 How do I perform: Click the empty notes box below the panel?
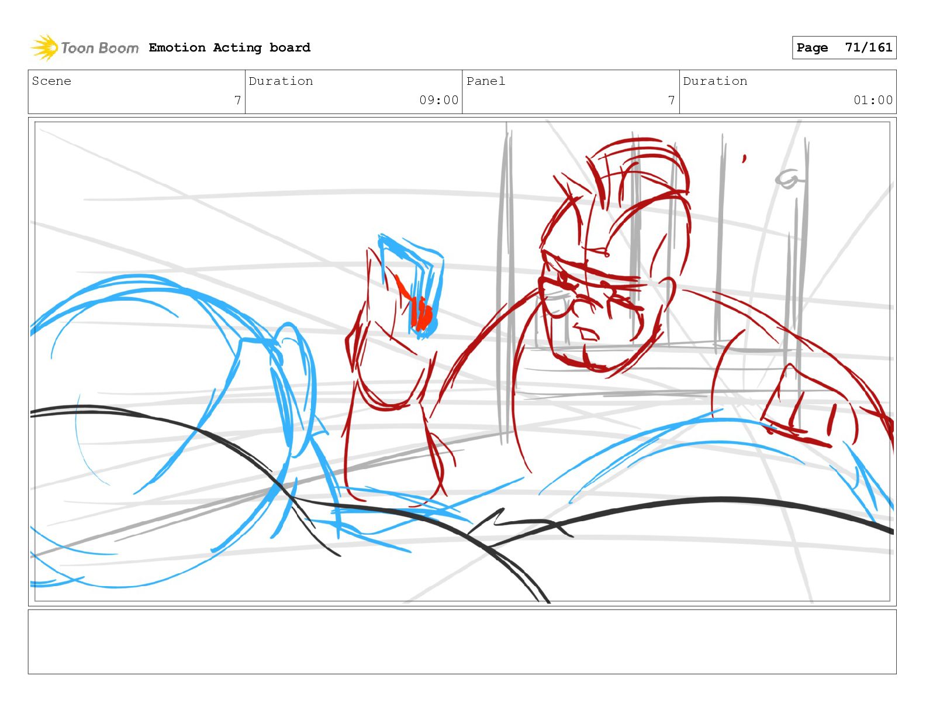[462, 642]
